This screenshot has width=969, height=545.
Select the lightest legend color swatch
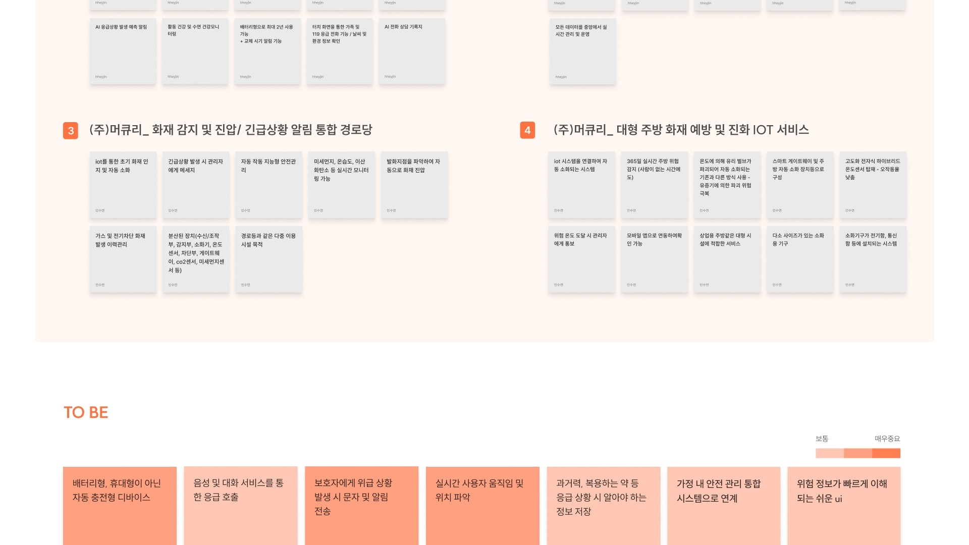pos(829,453)
